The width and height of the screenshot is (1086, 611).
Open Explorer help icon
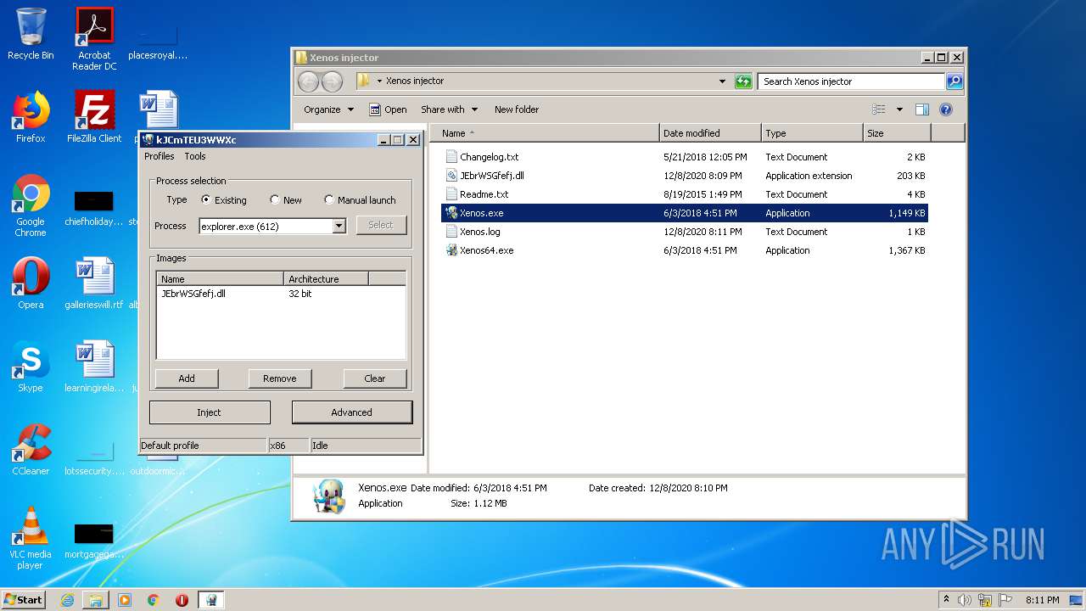(x=946, y=109)
